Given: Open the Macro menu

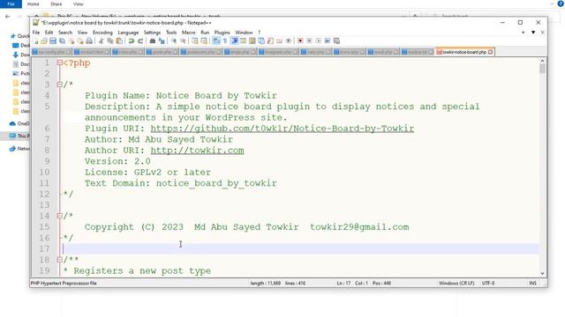Looking at the screenshot, I should (x=188, y=33).
